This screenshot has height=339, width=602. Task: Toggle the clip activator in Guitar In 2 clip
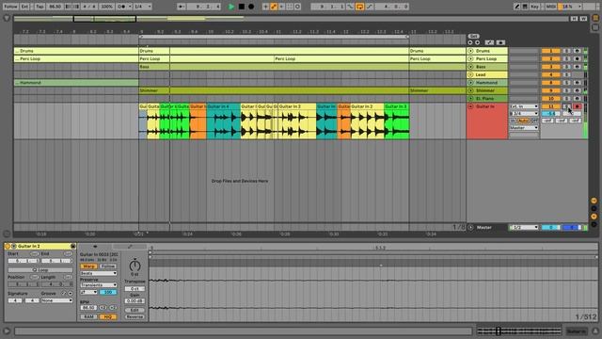coord(8,246)
